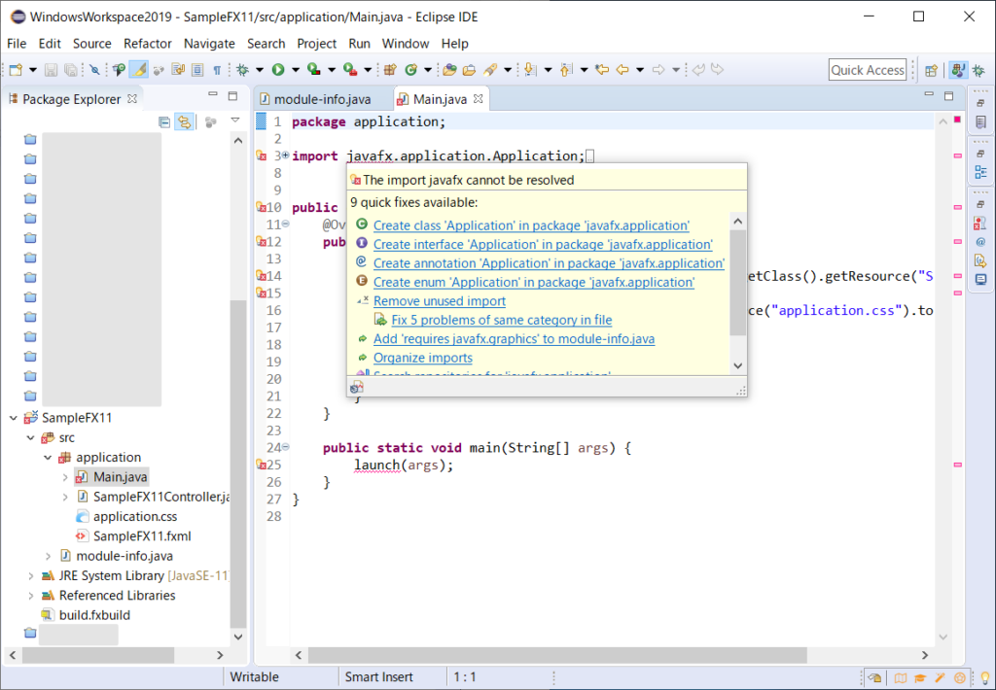
Task: Collapse the application package in Package Explorer
Action: 46,457
